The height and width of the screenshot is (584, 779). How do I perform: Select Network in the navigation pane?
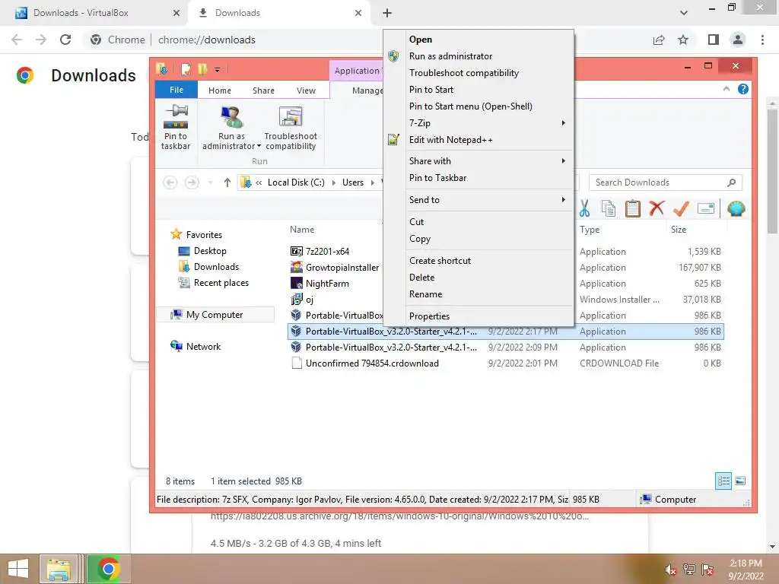203,346
